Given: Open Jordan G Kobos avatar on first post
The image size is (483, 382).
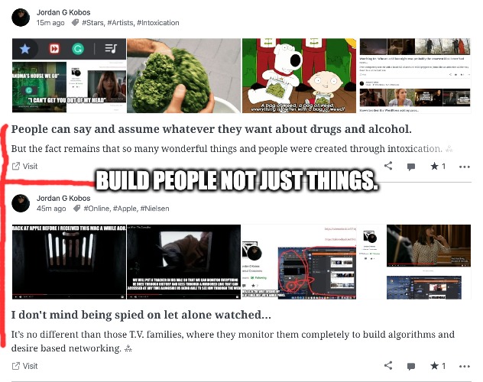Looking at the screenshot, I should (21, 18).
